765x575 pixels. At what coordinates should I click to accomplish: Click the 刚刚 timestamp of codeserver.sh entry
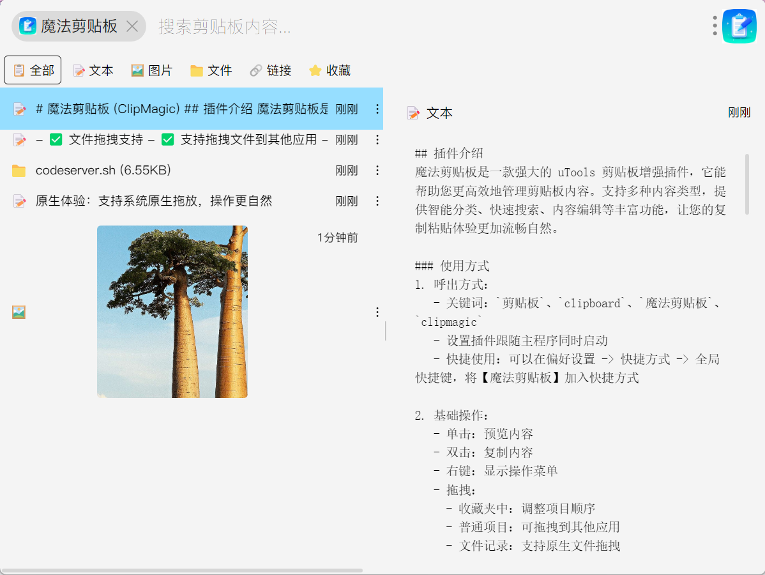point(346,171)
